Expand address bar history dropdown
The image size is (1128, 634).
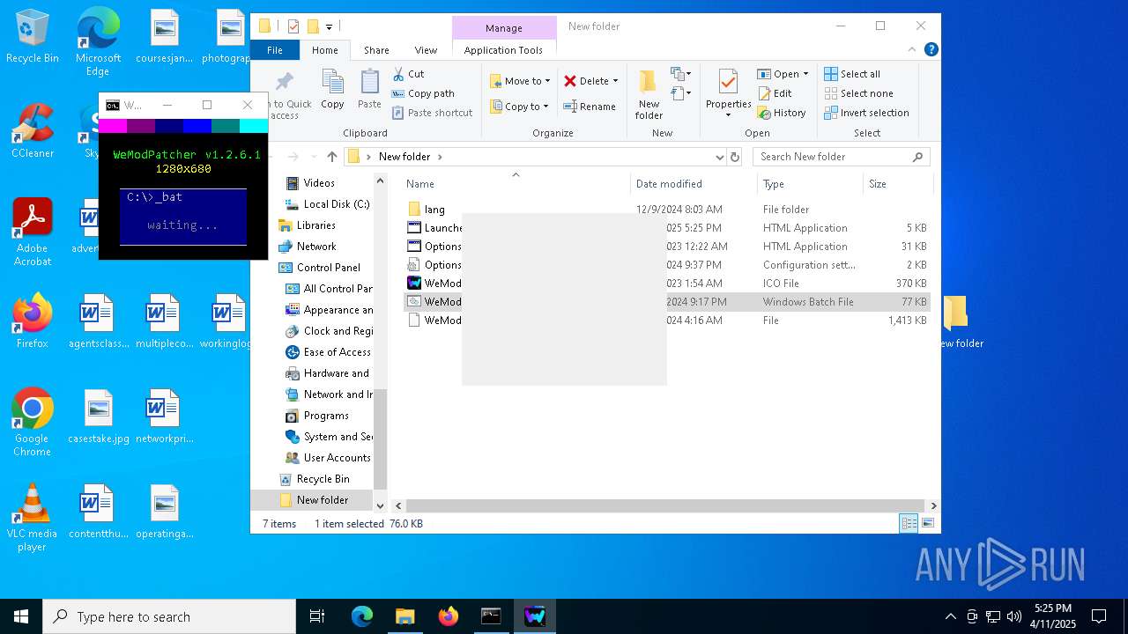pos(720,157)
